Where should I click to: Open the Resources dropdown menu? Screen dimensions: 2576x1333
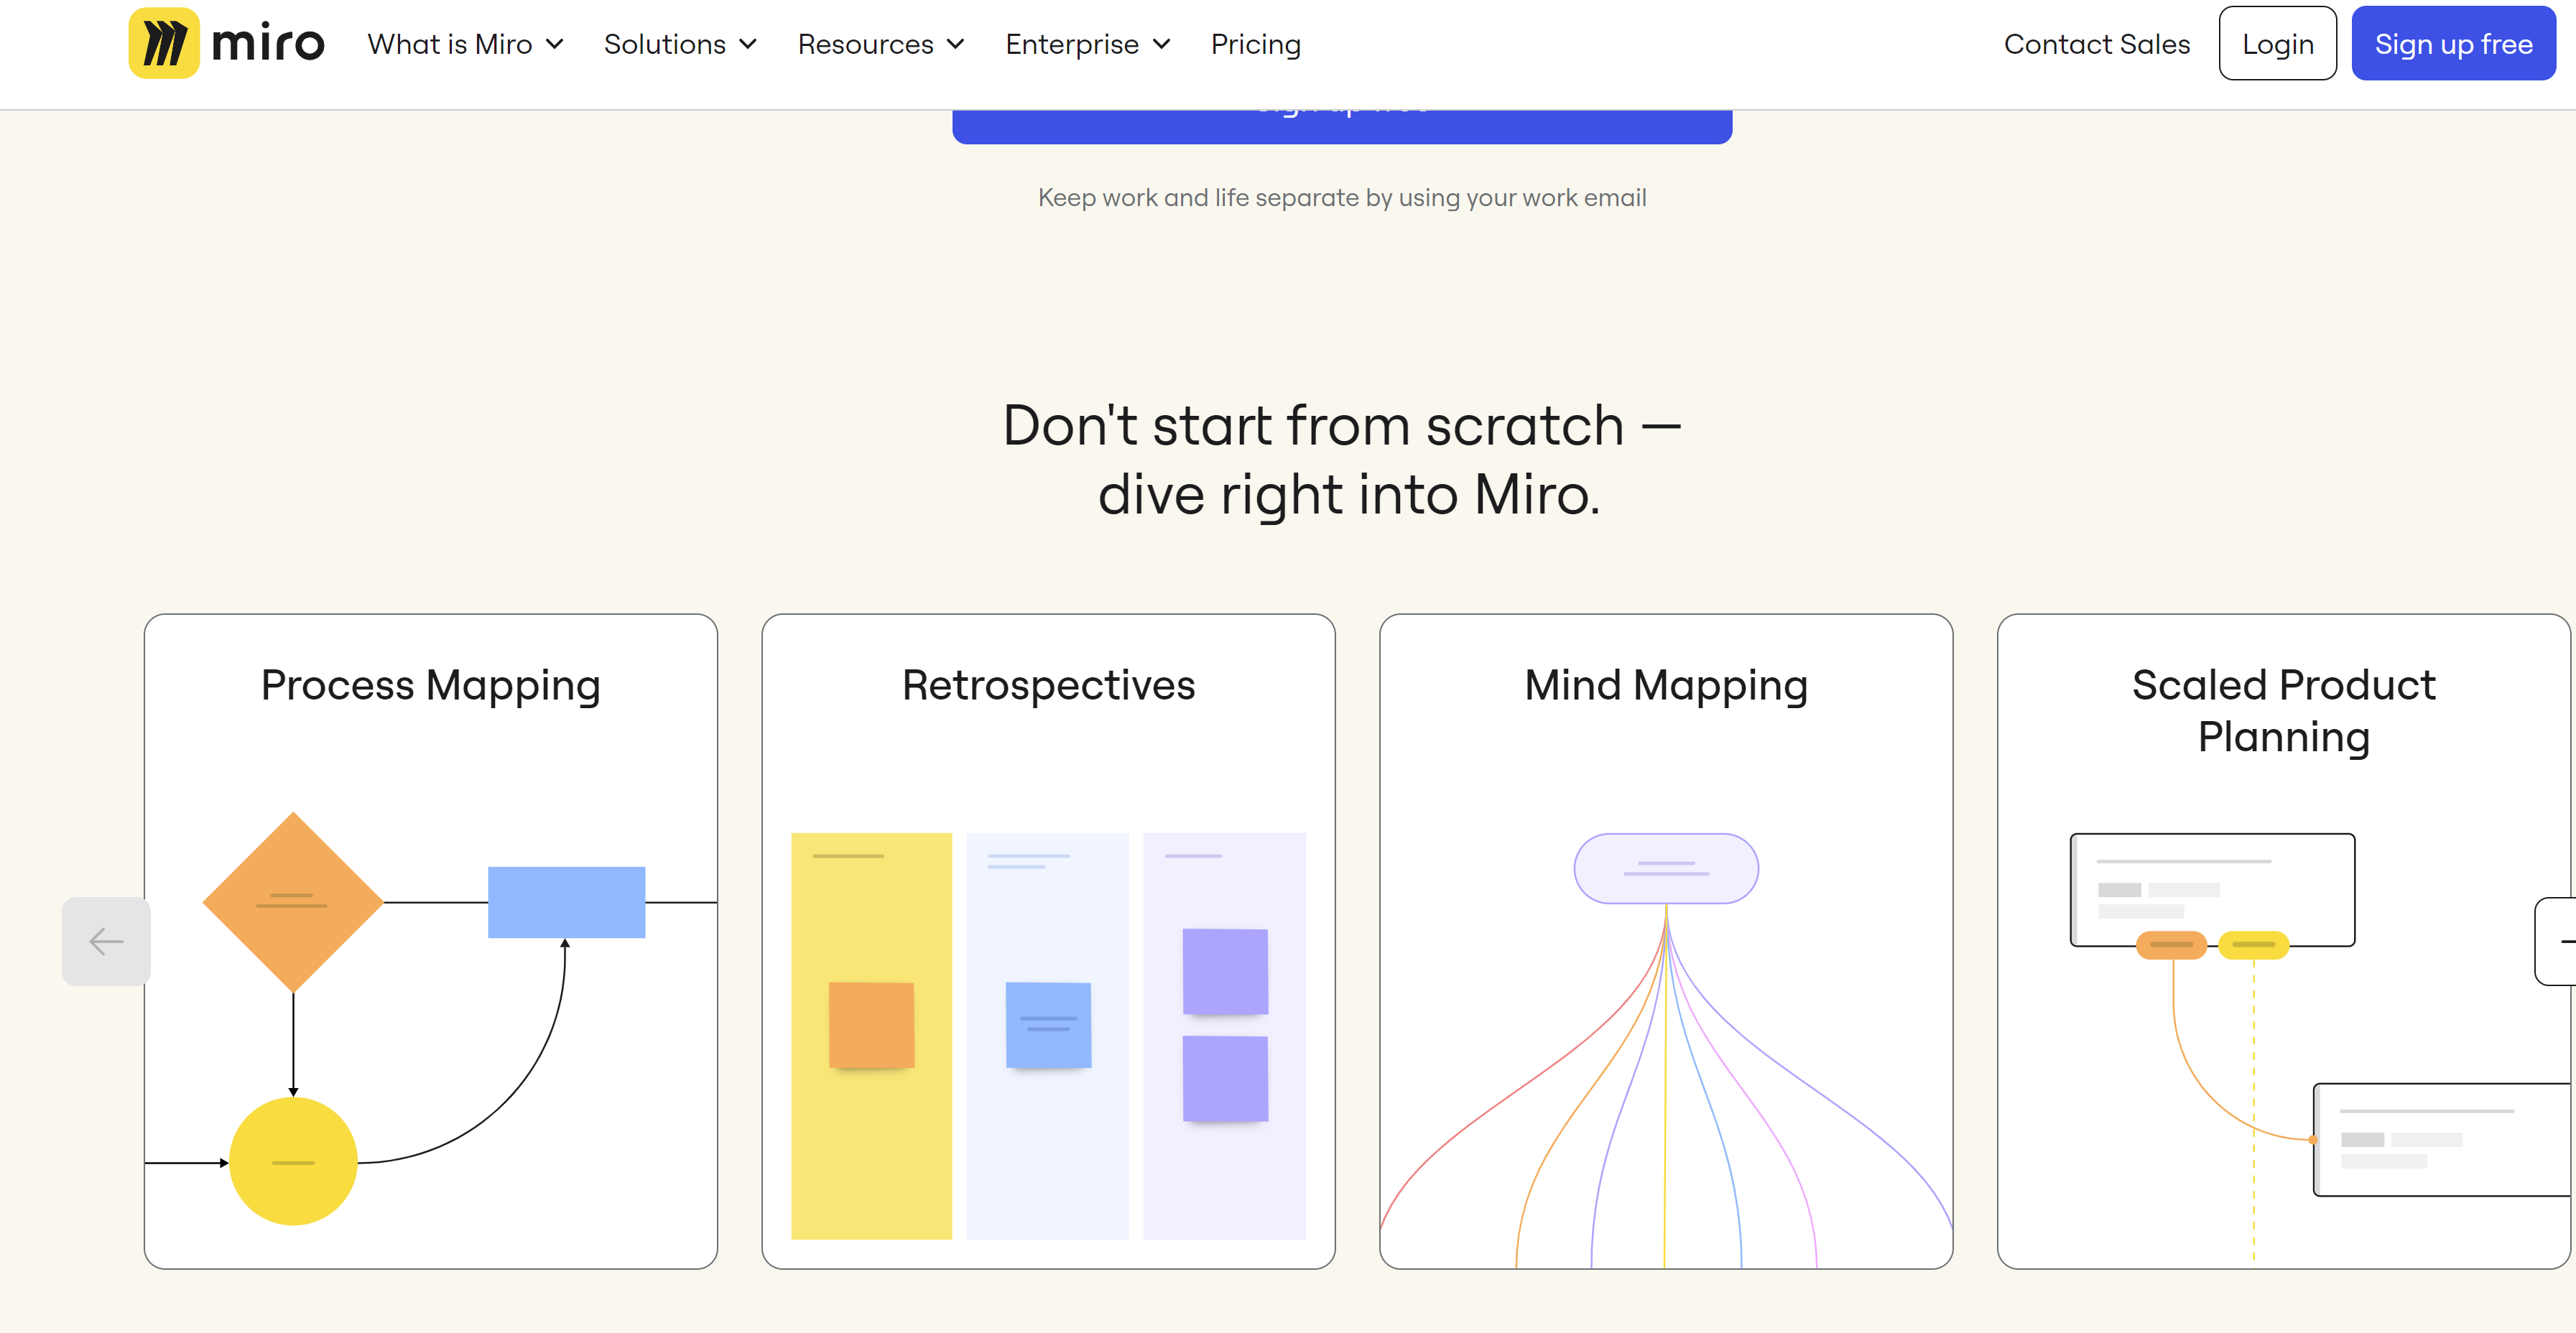(881, 44)
